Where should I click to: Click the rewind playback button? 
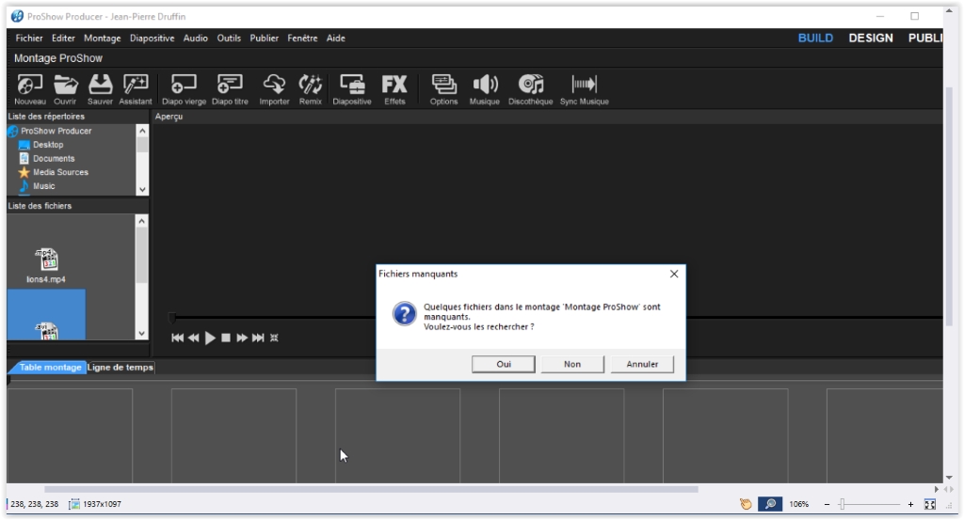click(x=194, y=338)
